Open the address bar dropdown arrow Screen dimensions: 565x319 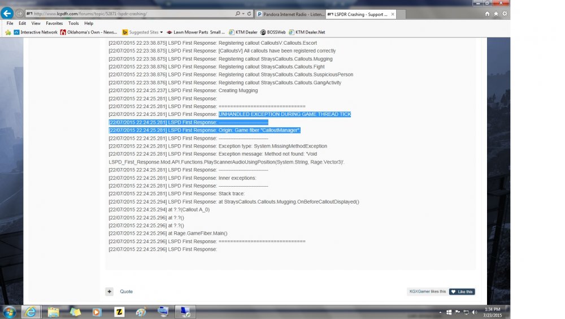[x=243, y=14]
